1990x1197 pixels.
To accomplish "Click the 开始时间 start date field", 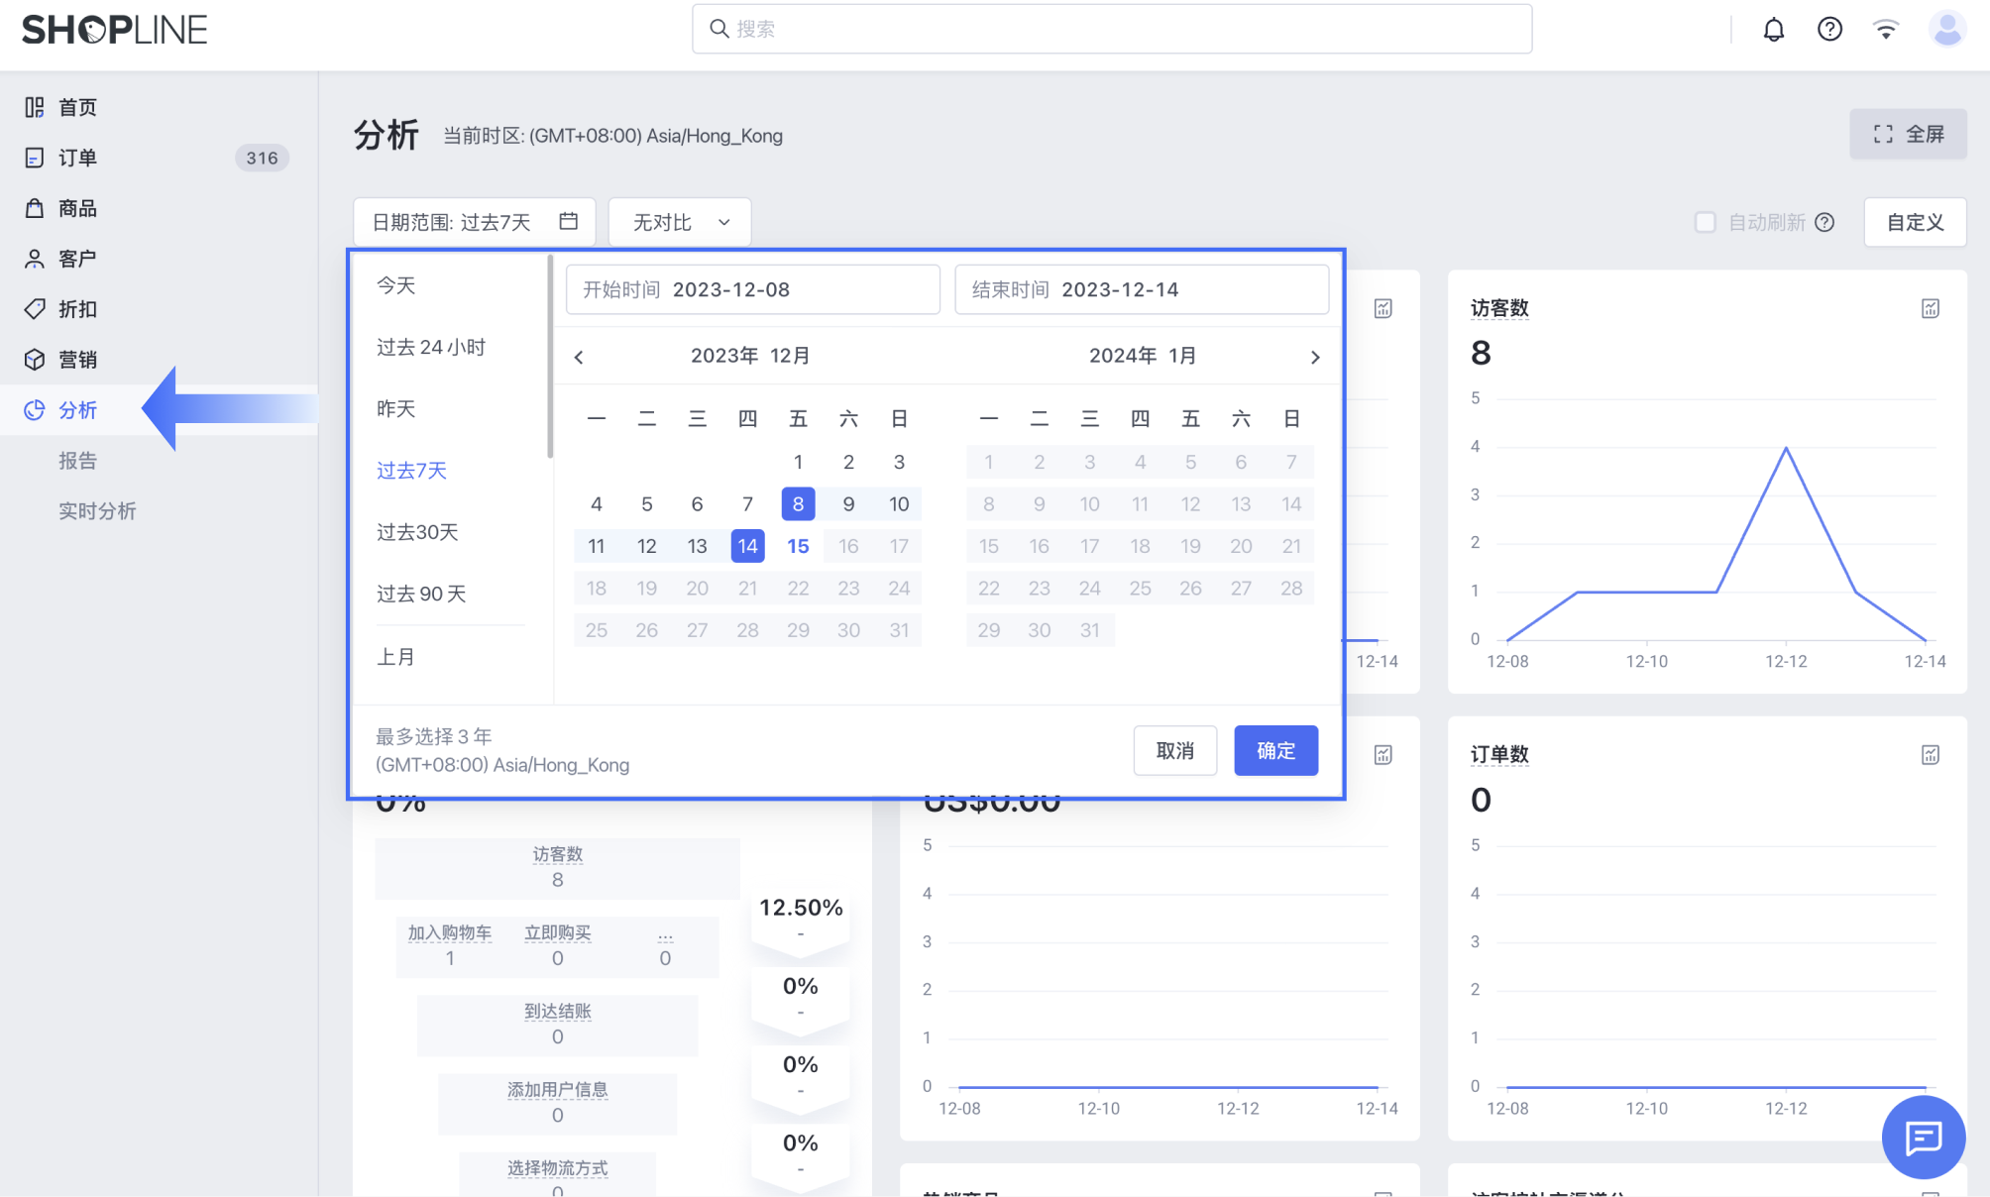I will tap(753, 289).
